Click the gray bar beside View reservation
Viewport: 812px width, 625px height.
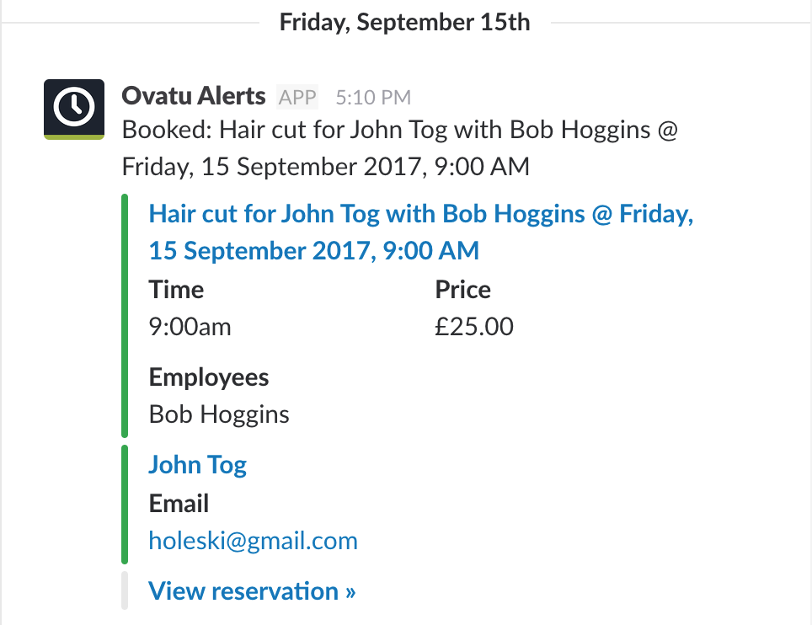click(125, 590)
